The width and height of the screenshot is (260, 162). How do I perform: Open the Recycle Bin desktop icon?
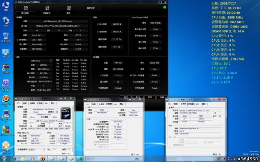pyautogui.click(x=6, y=37)
